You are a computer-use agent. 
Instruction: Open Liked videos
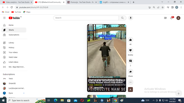point(14,62)
